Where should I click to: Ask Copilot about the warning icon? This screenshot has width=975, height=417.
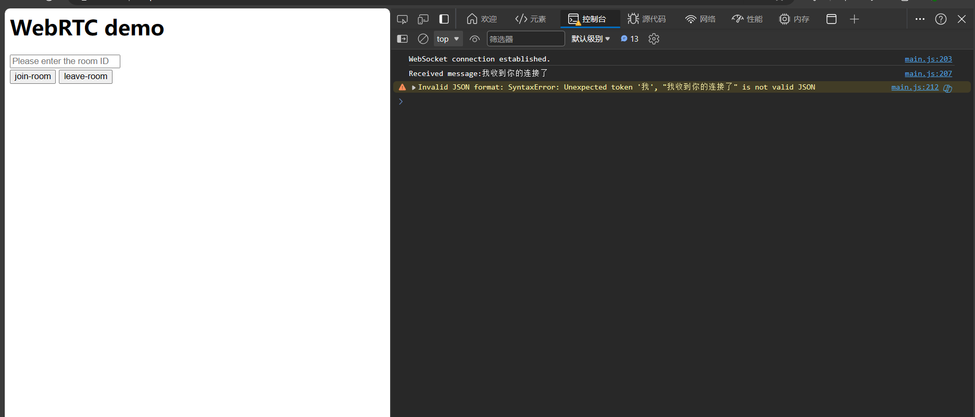pos(947,88)
